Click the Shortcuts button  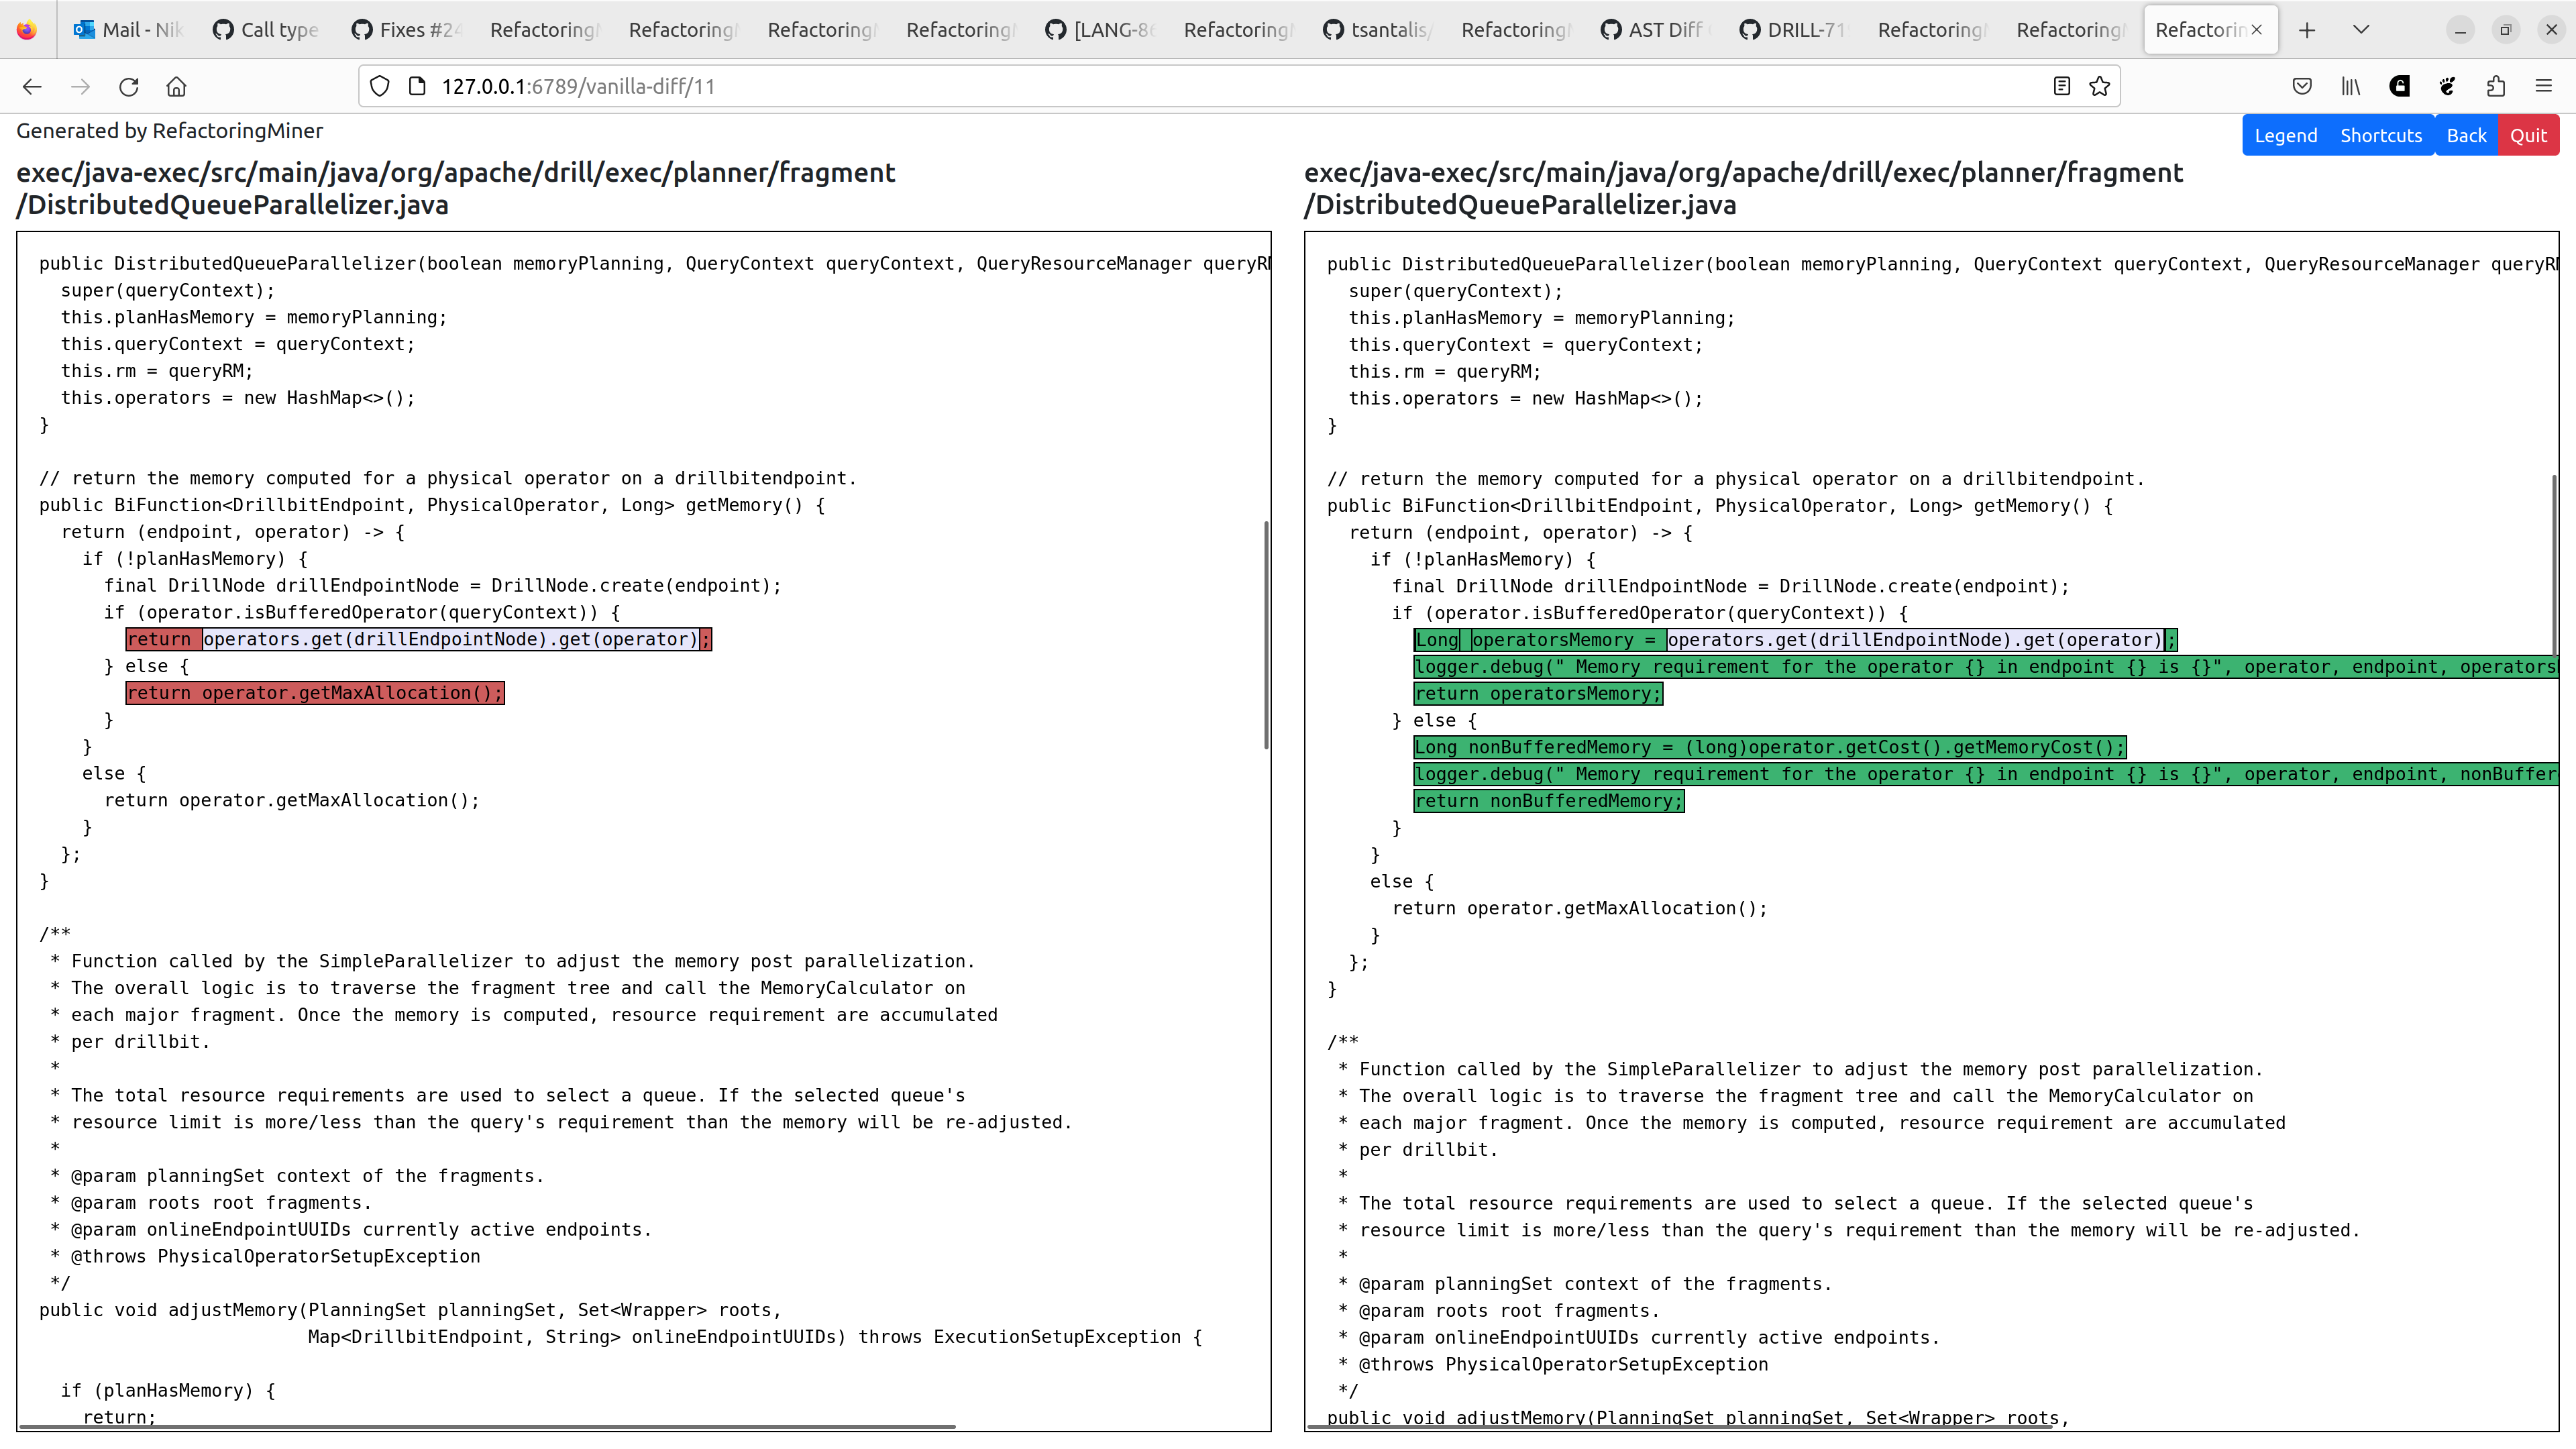pyautogui.click(x=2381, y=134)
